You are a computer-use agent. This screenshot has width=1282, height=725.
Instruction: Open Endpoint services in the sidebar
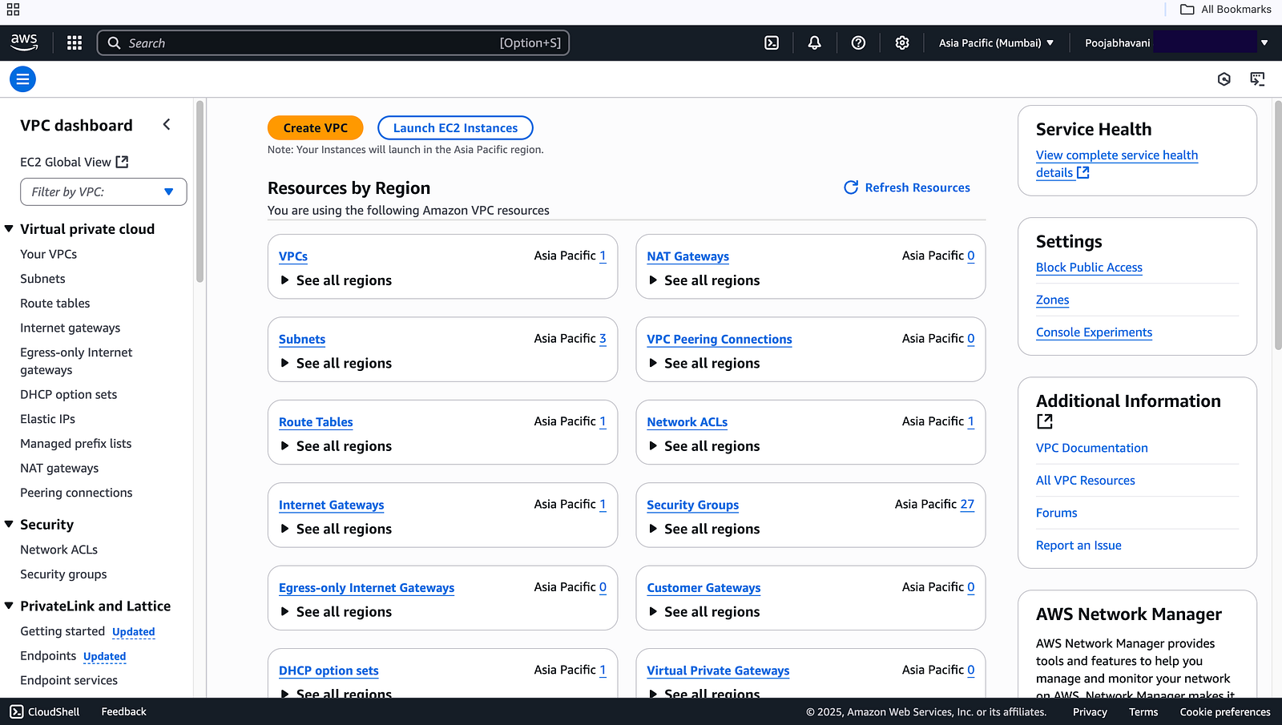69,680
